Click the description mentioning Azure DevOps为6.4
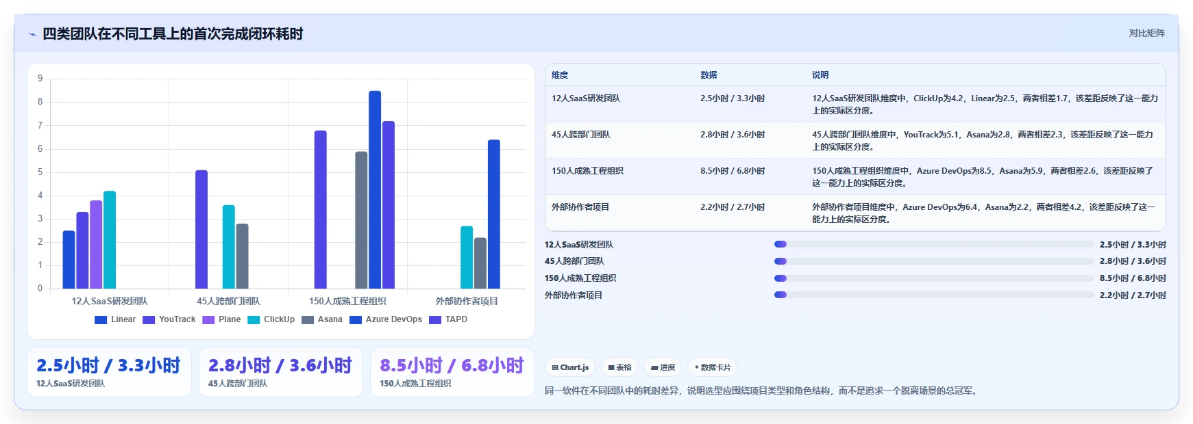 (984, 213)
